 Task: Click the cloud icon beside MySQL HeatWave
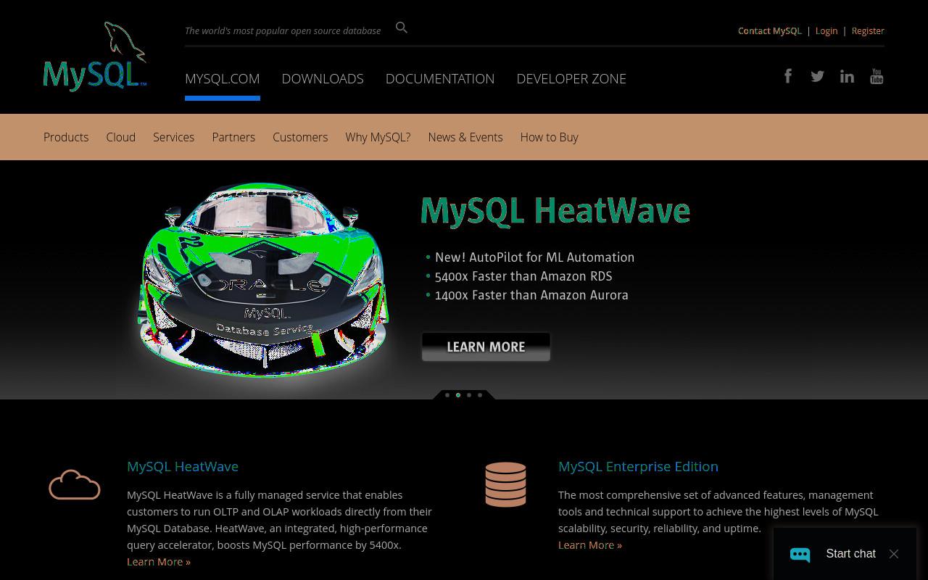point(75,485)
